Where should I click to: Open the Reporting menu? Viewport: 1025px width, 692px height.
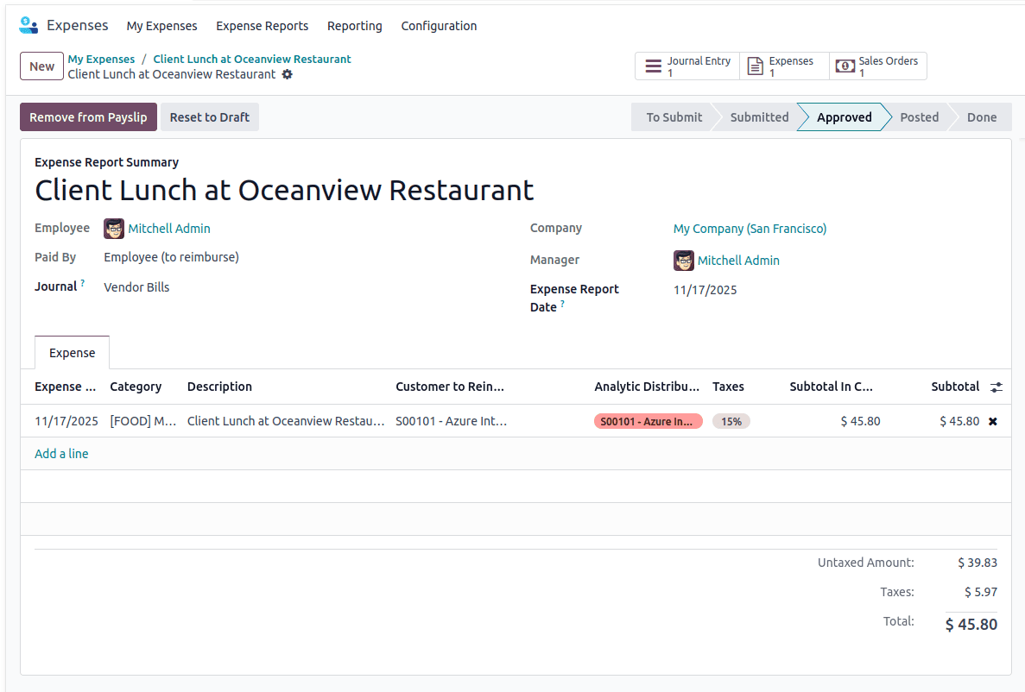coord(354,26)
